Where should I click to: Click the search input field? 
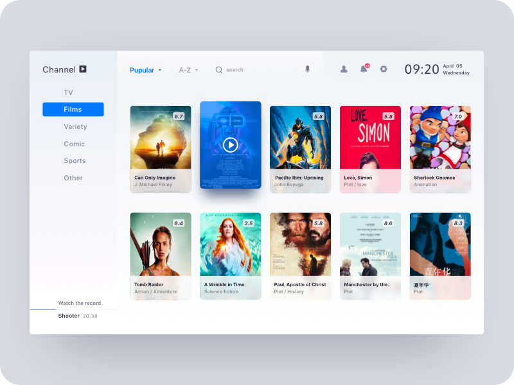[257, 70]
